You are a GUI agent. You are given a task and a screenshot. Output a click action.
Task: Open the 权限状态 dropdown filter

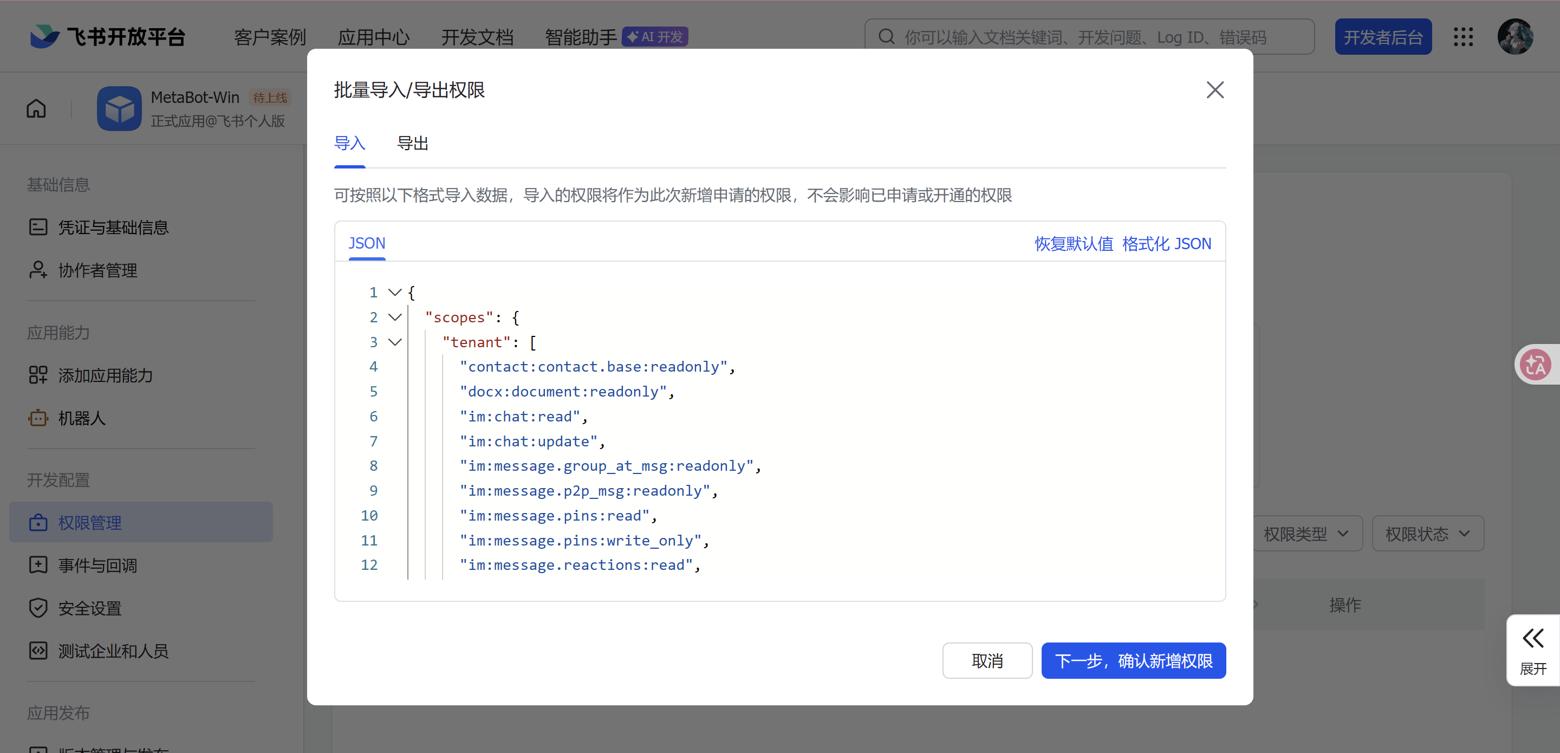[1427, 534]
